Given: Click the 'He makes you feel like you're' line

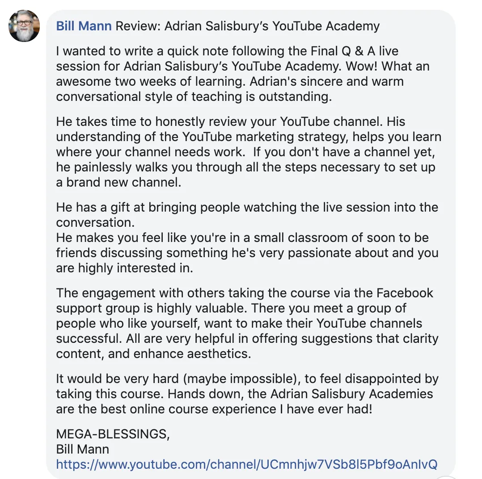Looking at the screenshot, I should point(242,237).
